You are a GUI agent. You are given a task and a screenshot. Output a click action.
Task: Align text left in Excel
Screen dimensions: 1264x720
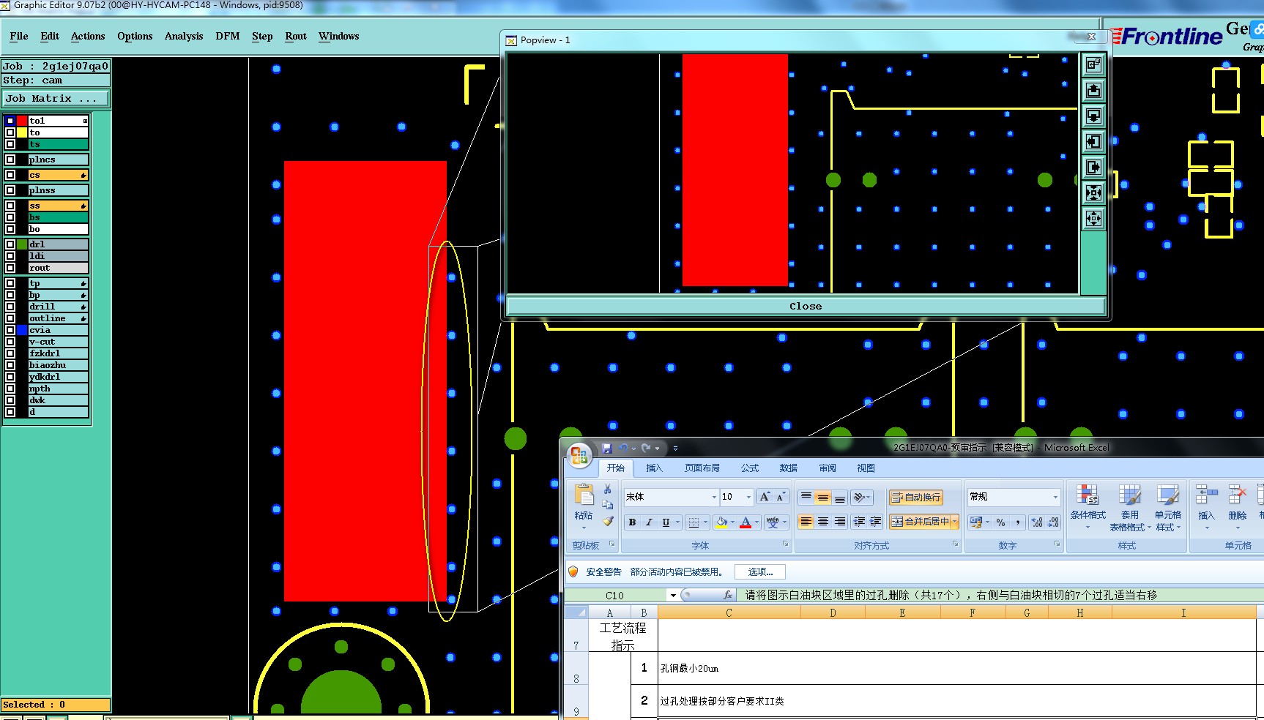[806, 522]
